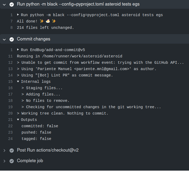Click the '214 files left unchanged.' log line
Image resolution: width=189 pixels, height=173 pixels.
point(45,28)
